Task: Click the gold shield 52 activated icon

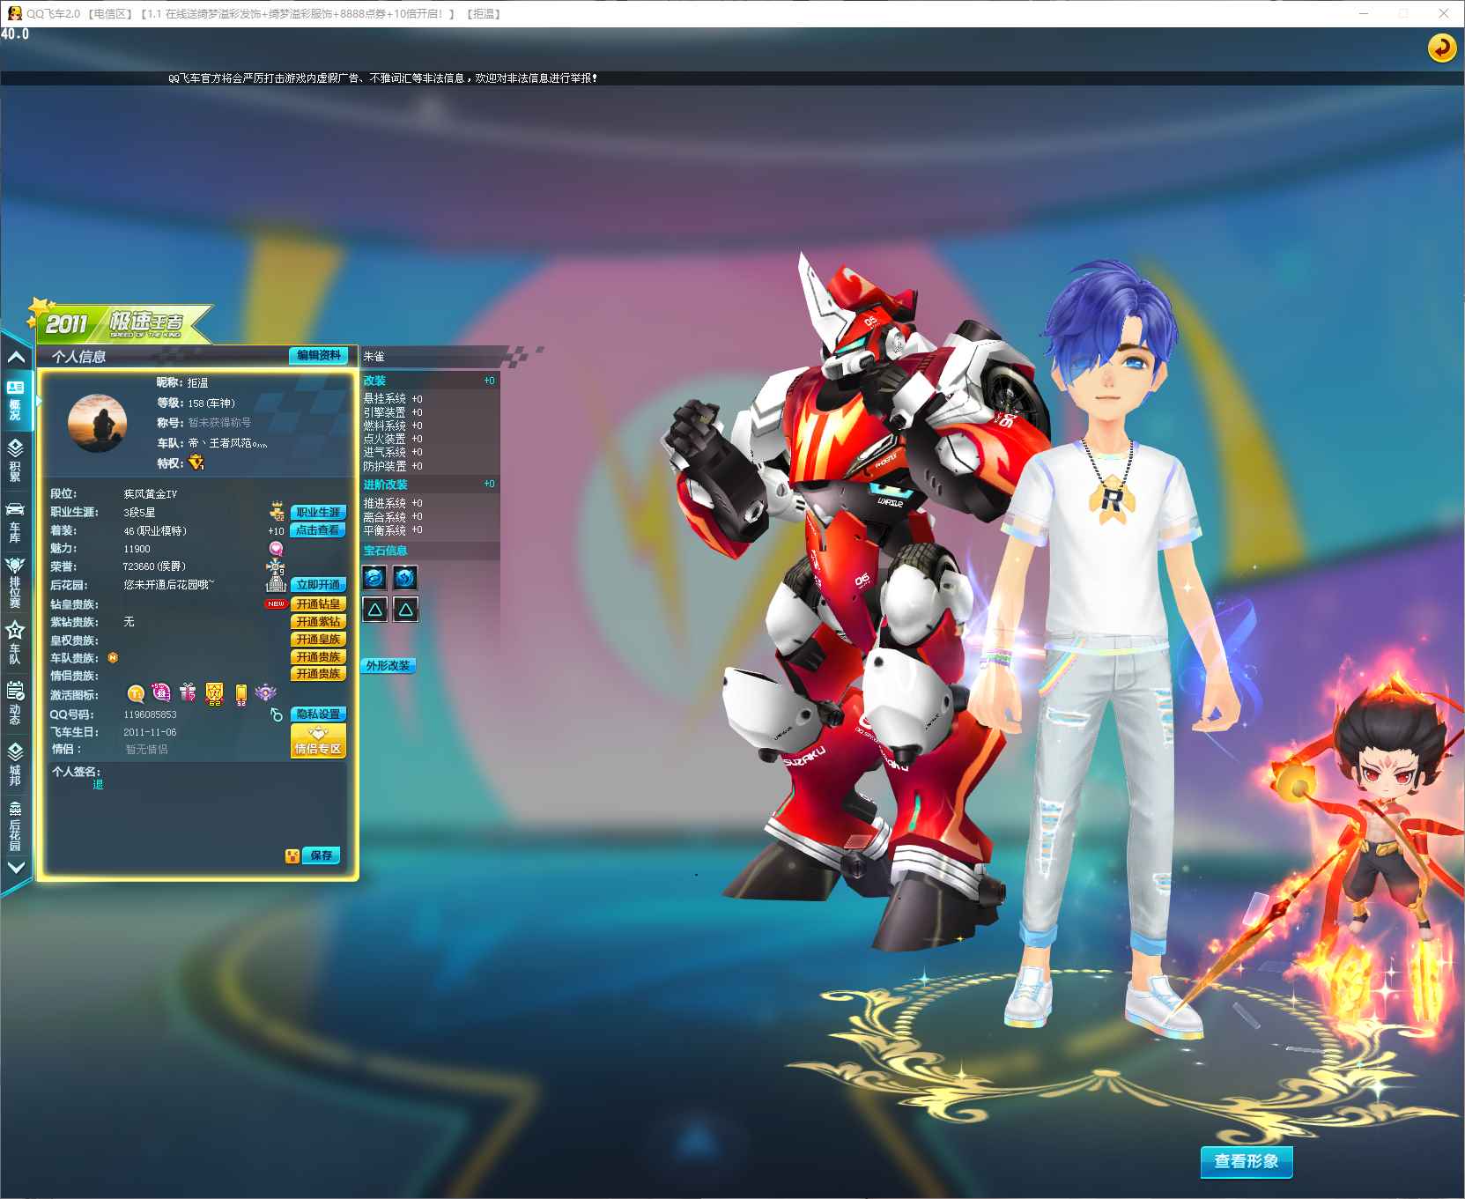Action: pos(214,694)
